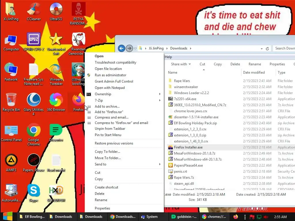The width and height of the screenshot is (295, 221).
Task: Expand the Send to submenu
Action: tap(124, 164)
